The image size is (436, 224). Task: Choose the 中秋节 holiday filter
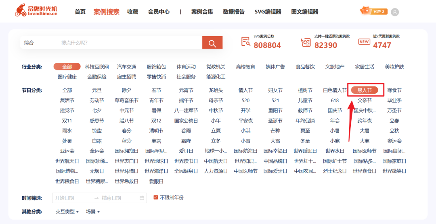(x=216, y=111)
